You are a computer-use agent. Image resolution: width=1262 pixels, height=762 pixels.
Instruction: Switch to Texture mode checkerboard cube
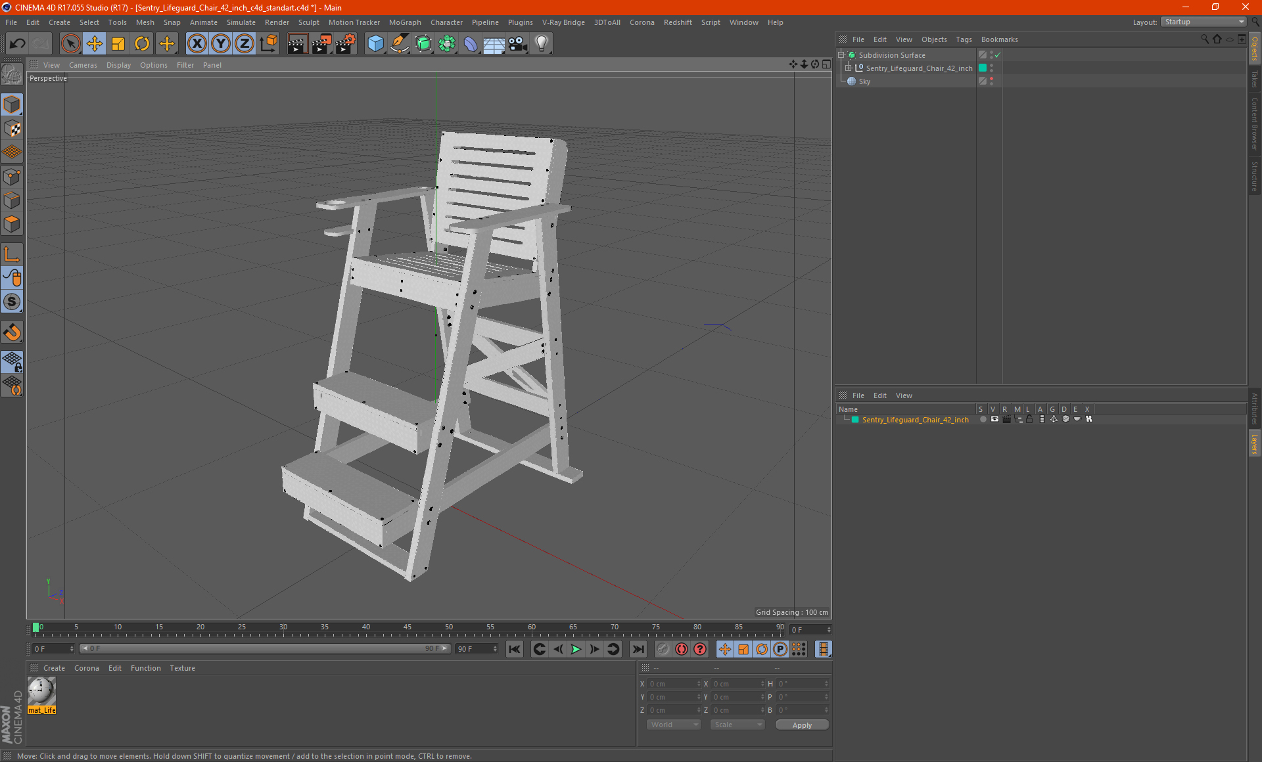click(12, 129)
